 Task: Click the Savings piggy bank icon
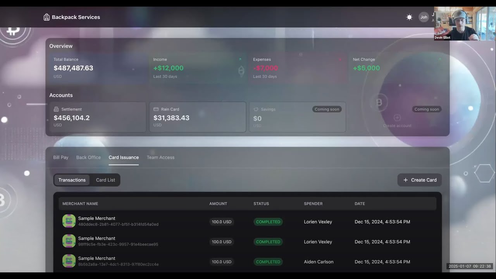tap(256, 109)
